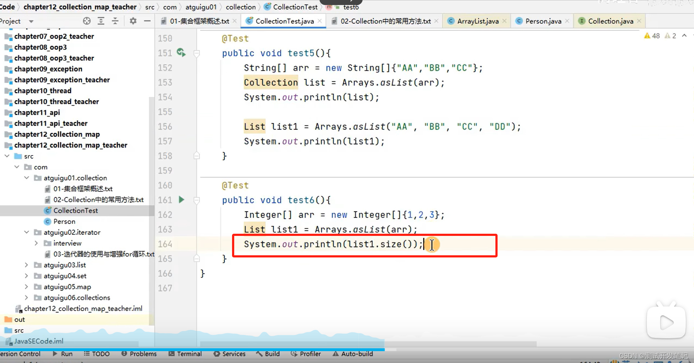Open the Profiler tool window
The height and width of the screenshot is (363, 694).
[x=306, y=354]
